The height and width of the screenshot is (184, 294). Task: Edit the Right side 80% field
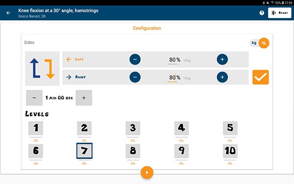pos(174,78)
